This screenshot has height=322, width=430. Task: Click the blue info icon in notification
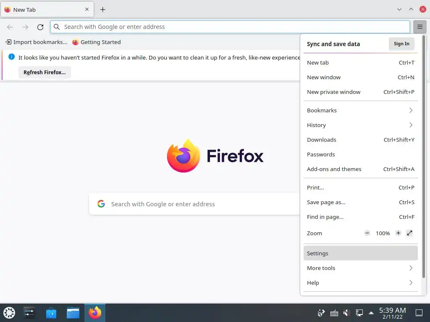(11, 57)
